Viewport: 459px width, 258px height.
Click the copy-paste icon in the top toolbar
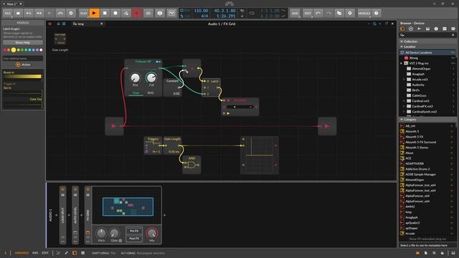339,13
